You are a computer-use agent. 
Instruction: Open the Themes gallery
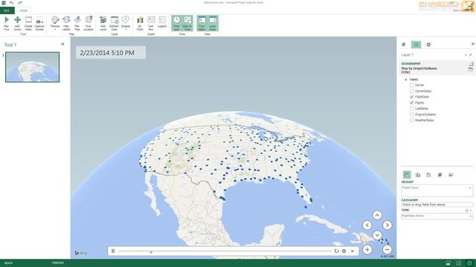[55, 23]
